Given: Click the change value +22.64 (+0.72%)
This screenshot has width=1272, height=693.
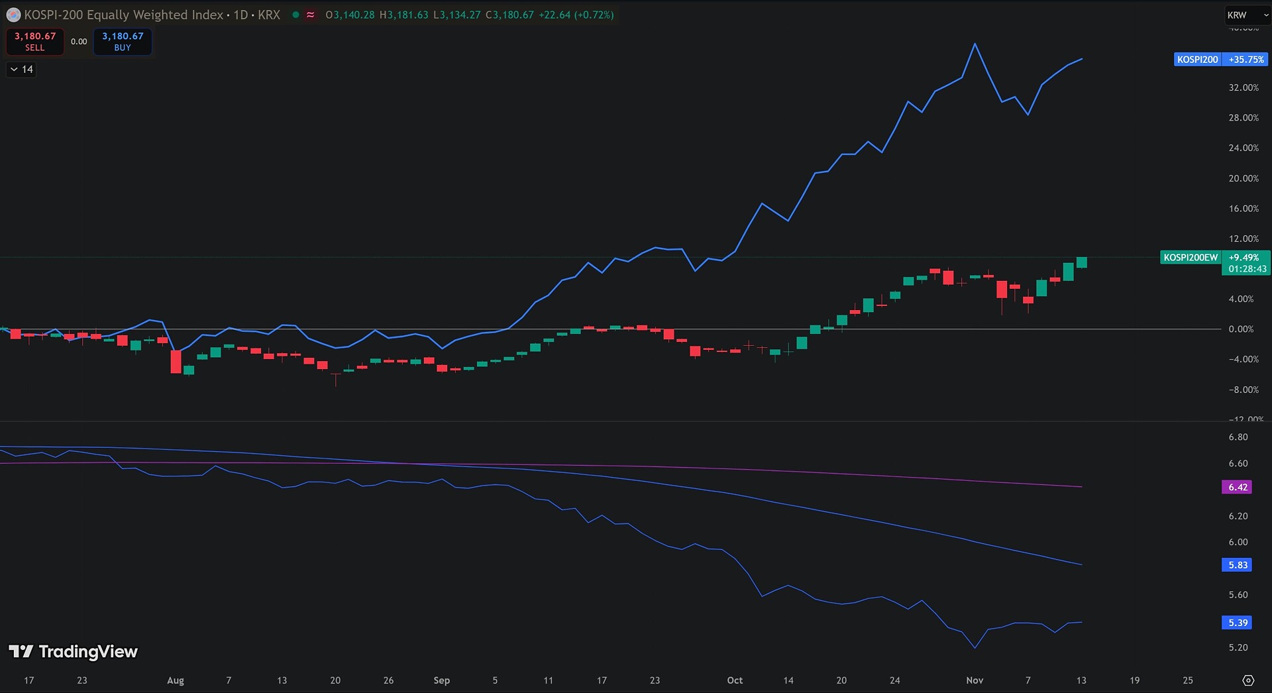Looking at the screenshot, I should [576, 15].
